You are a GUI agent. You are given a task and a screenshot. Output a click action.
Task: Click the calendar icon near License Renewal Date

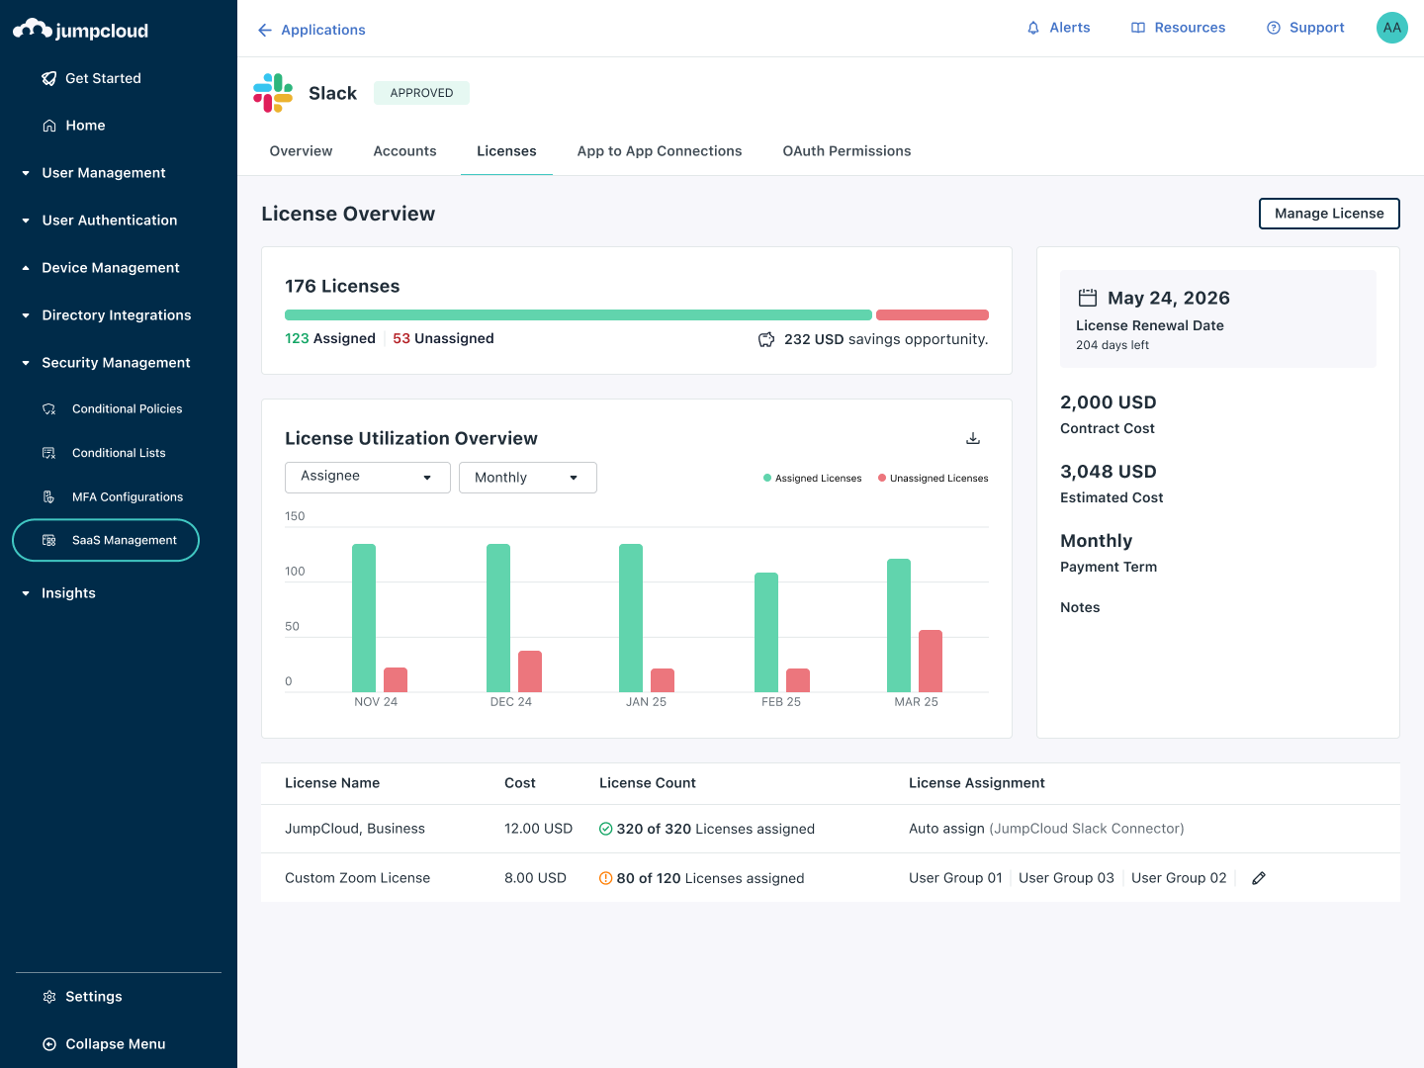[1089, 296]
